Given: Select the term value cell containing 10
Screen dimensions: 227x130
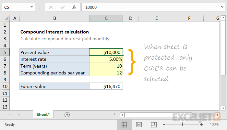Looking at the screenshot, I should coord(106,66).
